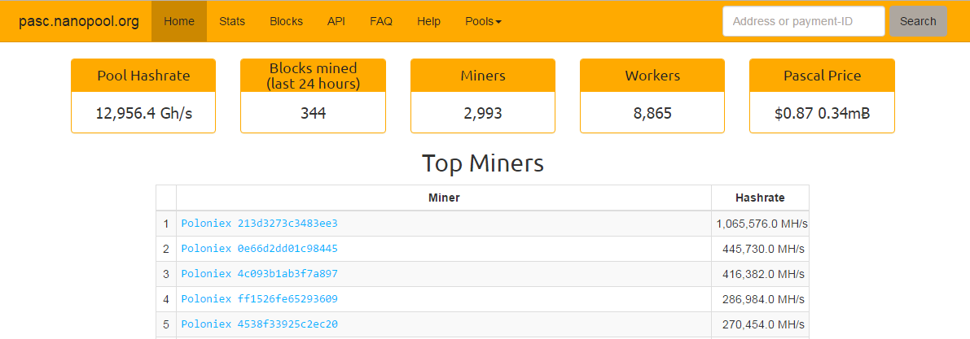This screenshot has width=970, height=339.
Task: Click the Hashrate column header
Action: click(x=760, y=198)
